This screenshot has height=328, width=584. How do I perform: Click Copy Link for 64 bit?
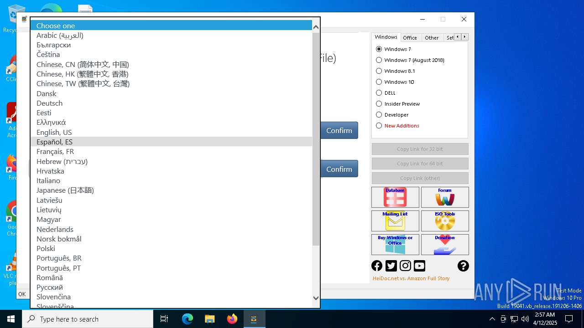click(420, 164)
